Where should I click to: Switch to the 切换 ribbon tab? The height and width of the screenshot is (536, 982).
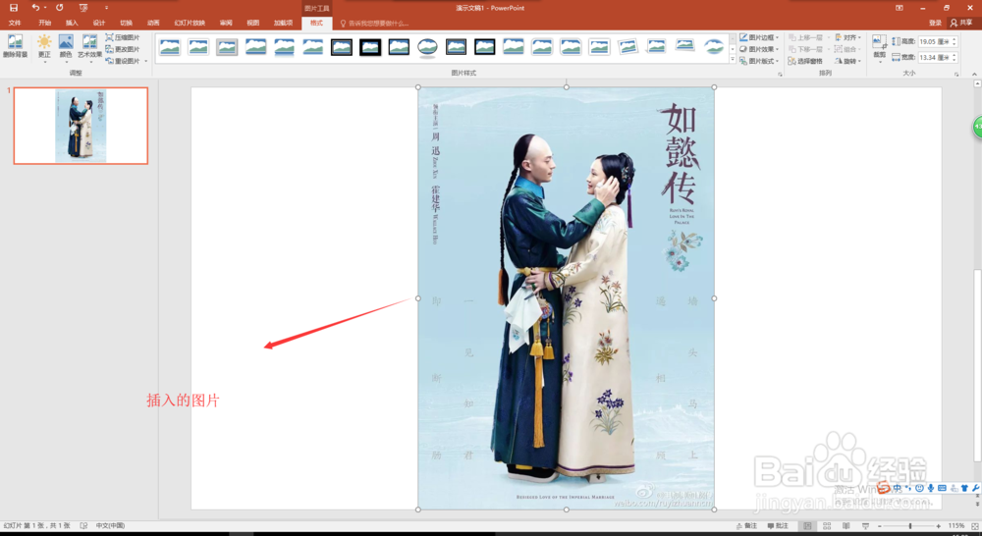tap(126, 23)
